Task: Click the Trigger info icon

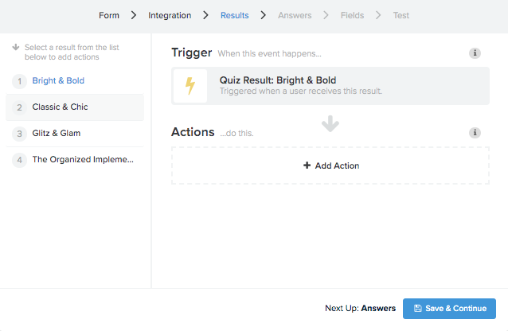Action: tap(475, 53)
